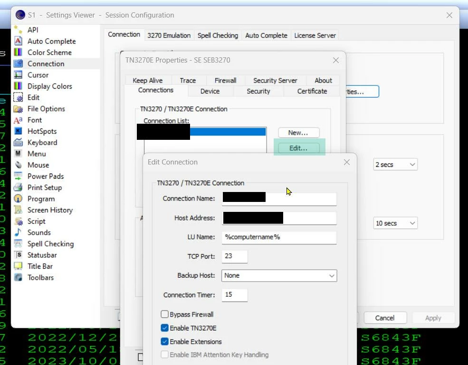The image size is (468, 365).
Task: Open the Auto Complete tab at top
Action: point(266,36)
